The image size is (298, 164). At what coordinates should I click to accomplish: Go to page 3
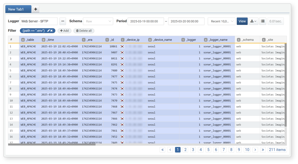[193, 150]
